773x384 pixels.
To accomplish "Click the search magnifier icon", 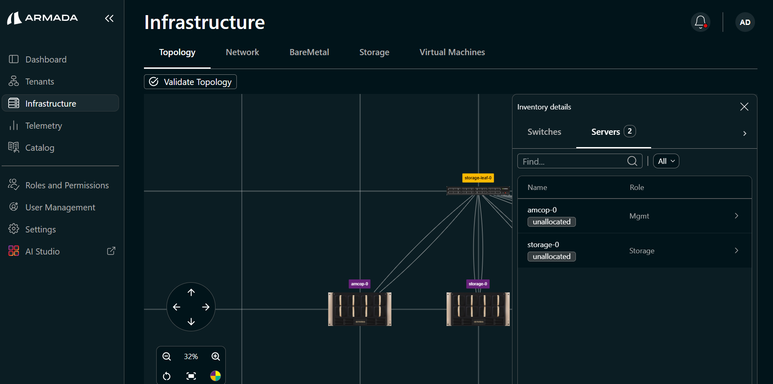I will 632,161.
